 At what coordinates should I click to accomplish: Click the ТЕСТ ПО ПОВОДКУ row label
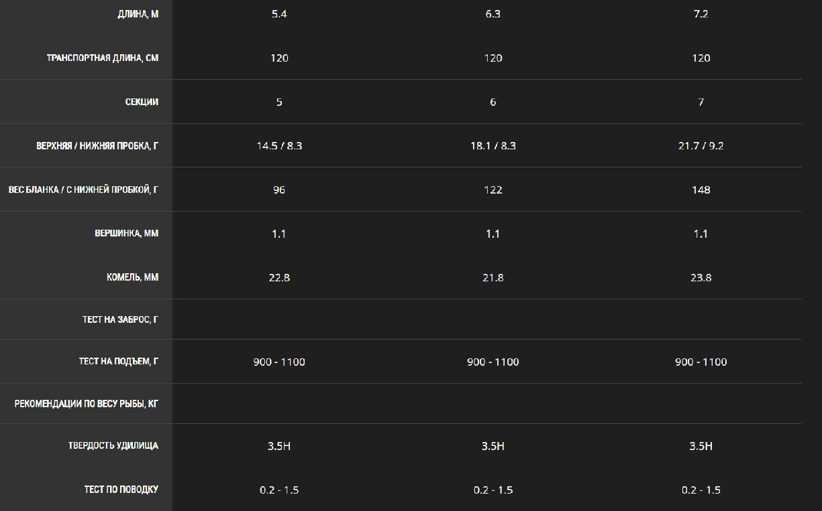coord(121,490)
